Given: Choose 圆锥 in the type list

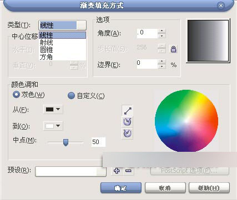Looking at the screenshot, I should (63, 50).
